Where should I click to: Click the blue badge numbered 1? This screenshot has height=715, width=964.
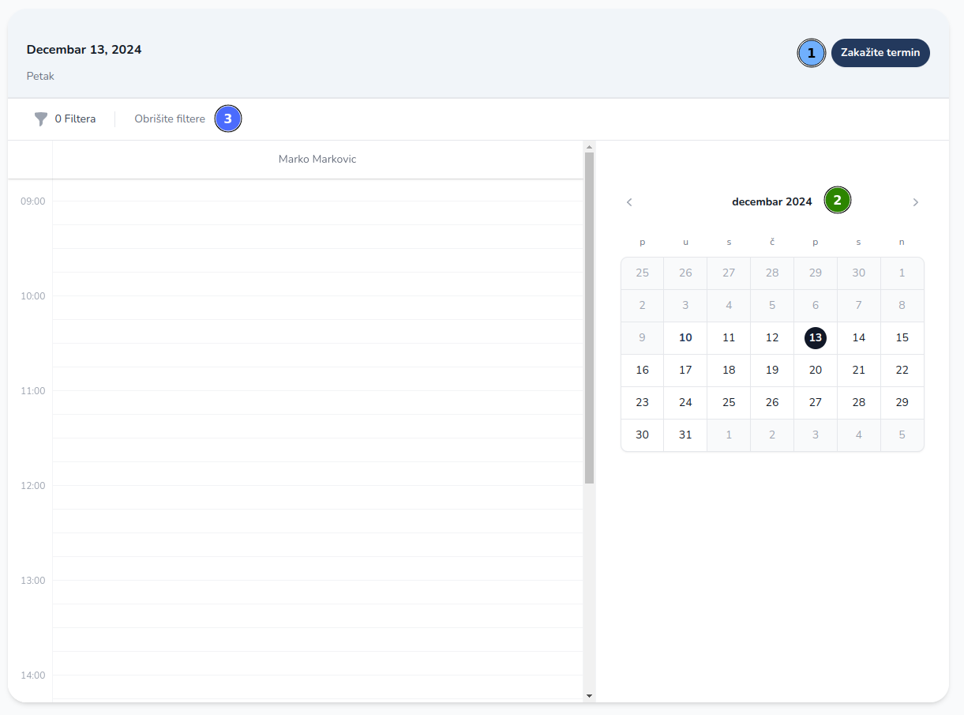coord(811,53)
